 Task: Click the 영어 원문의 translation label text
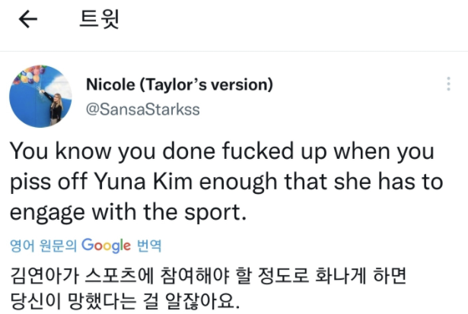[43, 246]
